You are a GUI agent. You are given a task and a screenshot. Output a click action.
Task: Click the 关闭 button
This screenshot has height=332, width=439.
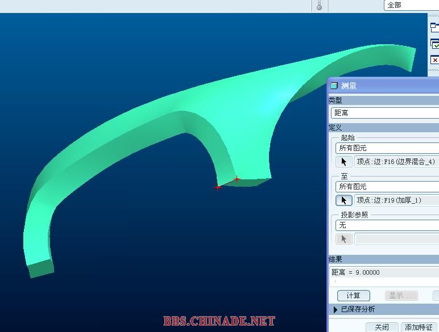382,327
